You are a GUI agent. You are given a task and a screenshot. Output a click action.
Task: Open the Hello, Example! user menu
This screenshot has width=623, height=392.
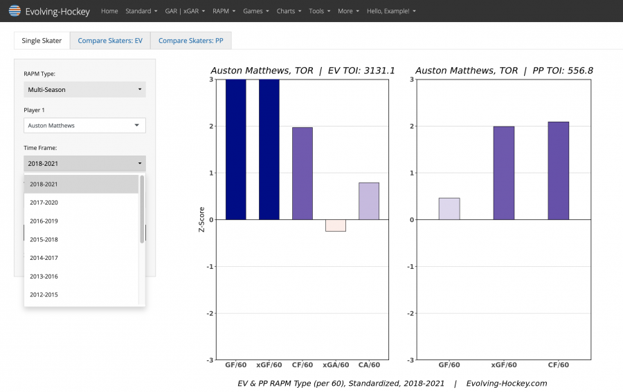coord(391,11)
